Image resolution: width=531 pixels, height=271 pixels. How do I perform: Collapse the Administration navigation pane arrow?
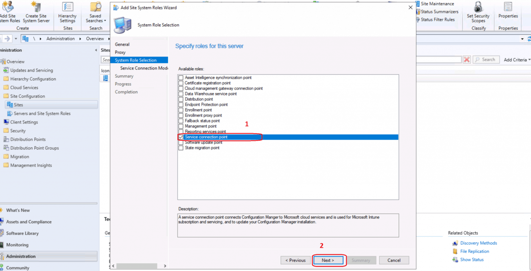pyautogui.click(x=96, y=50)
